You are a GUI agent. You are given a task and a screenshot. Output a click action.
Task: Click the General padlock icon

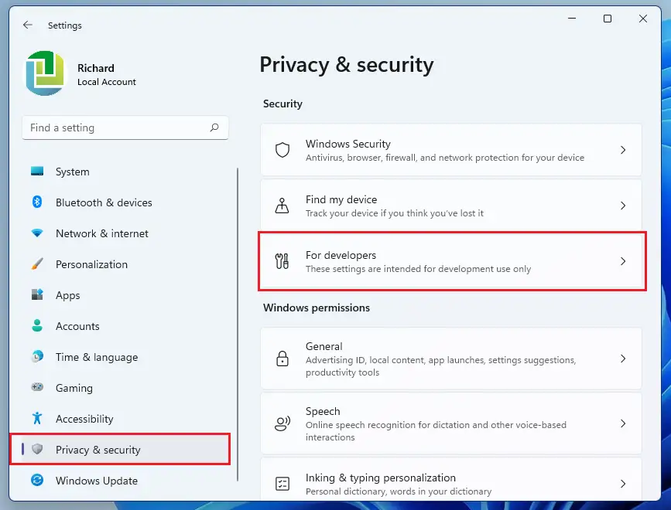click(282, 359)
